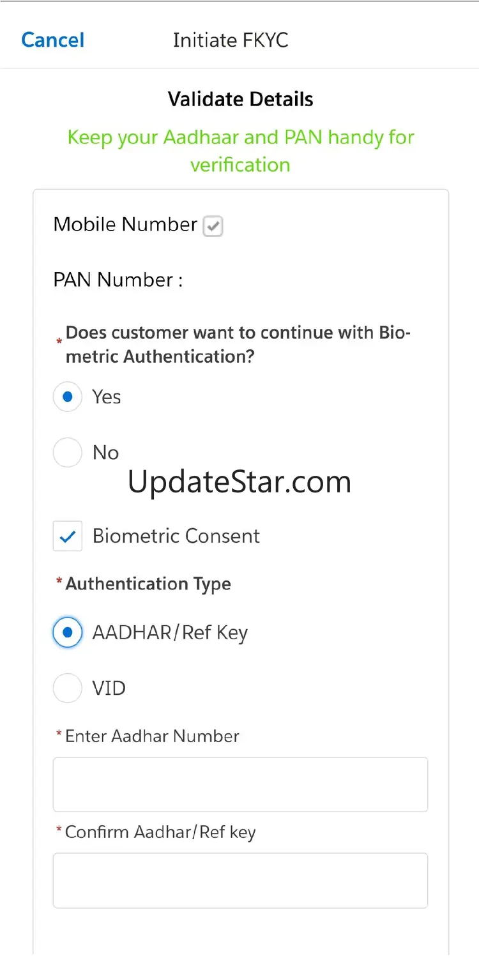Click the green Aadhaar and PAN reminder text
Viewport: 479px width, 958px height.
[x=240, y=151]
